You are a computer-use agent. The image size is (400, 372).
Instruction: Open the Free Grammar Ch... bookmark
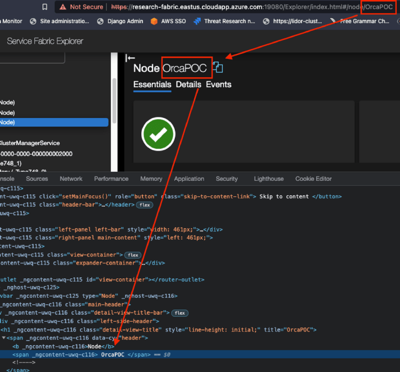click(x=360, y=21)
